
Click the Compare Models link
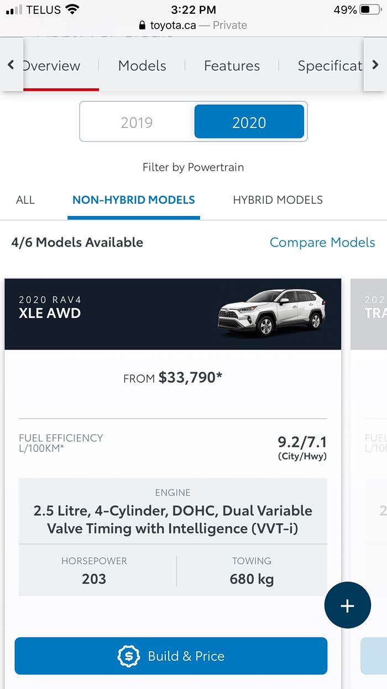pos(322,243)
